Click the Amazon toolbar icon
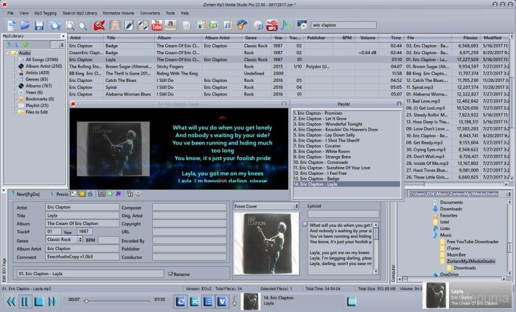The height and width of the screenshot is (312, 516). click(170, 25)
